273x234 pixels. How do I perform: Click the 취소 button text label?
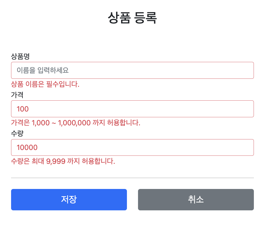196,200
